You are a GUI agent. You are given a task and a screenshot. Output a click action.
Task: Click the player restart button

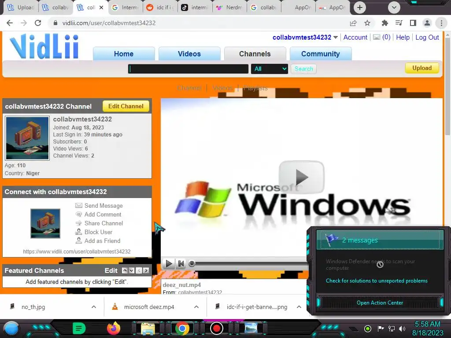click(181, 264)
